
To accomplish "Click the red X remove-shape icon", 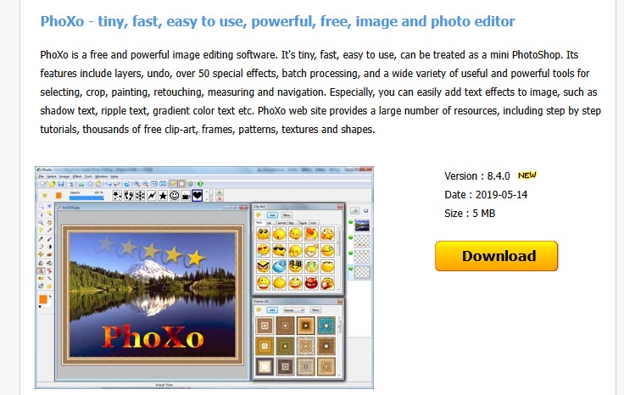I will tap(220, 198).
